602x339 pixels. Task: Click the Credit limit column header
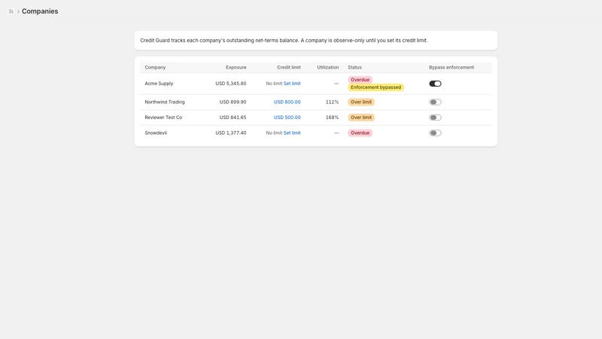tap(289, 67)
